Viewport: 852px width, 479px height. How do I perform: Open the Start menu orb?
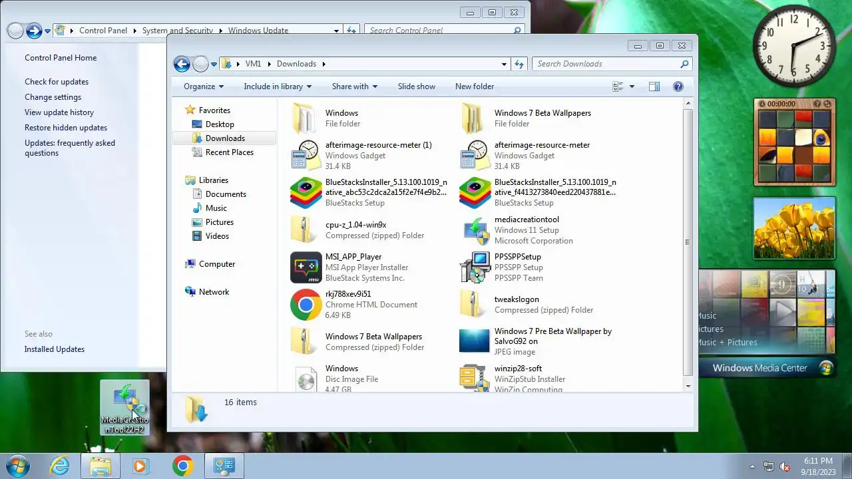click(x=17, y=466)
